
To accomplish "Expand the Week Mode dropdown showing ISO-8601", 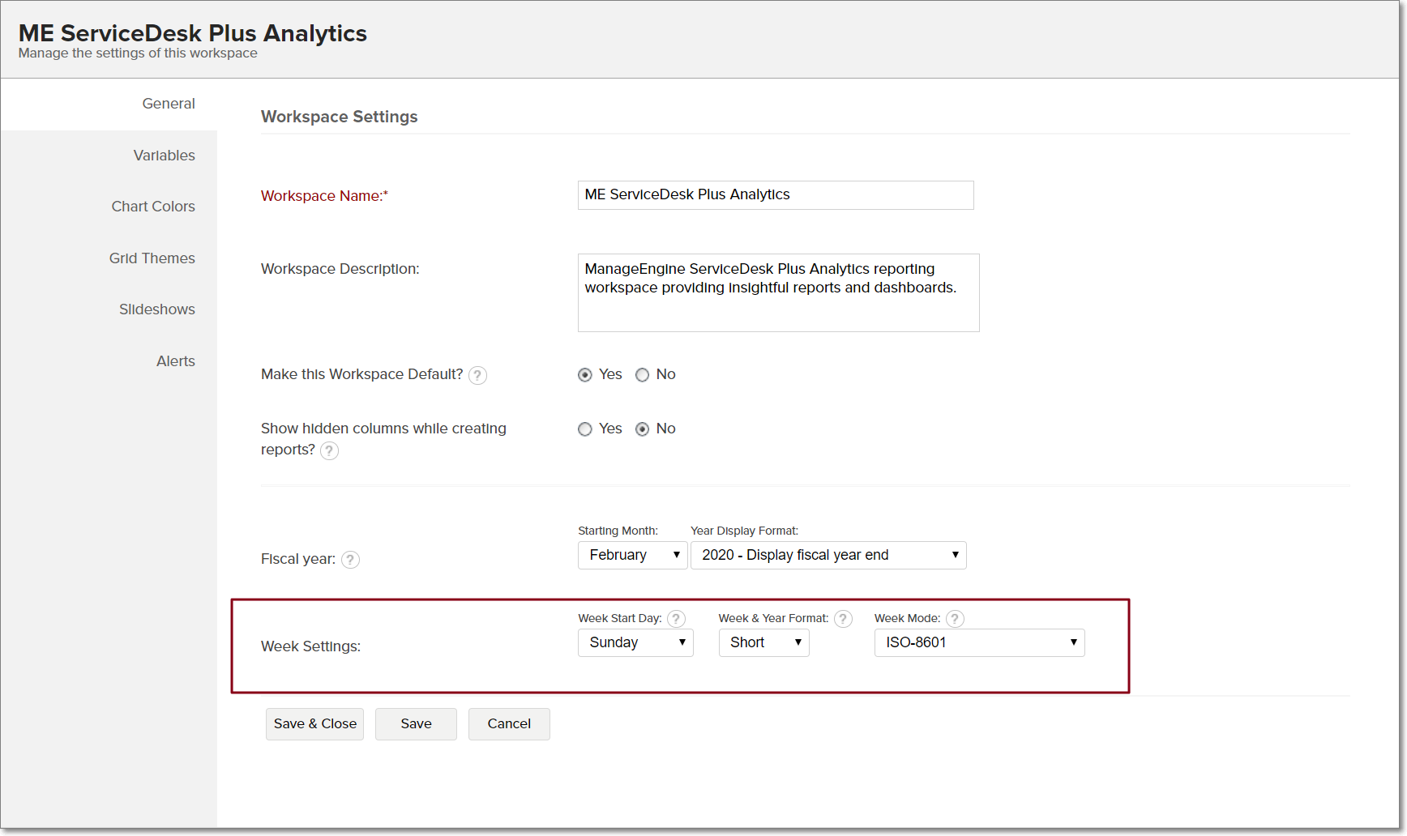I will 979,643.
